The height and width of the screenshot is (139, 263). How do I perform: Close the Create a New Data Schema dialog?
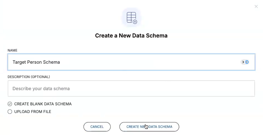point(256,6)
